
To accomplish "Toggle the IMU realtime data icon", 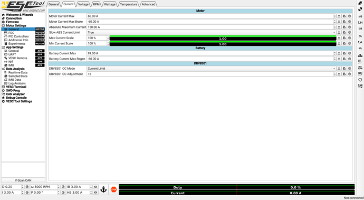I will tap(360, 74).
